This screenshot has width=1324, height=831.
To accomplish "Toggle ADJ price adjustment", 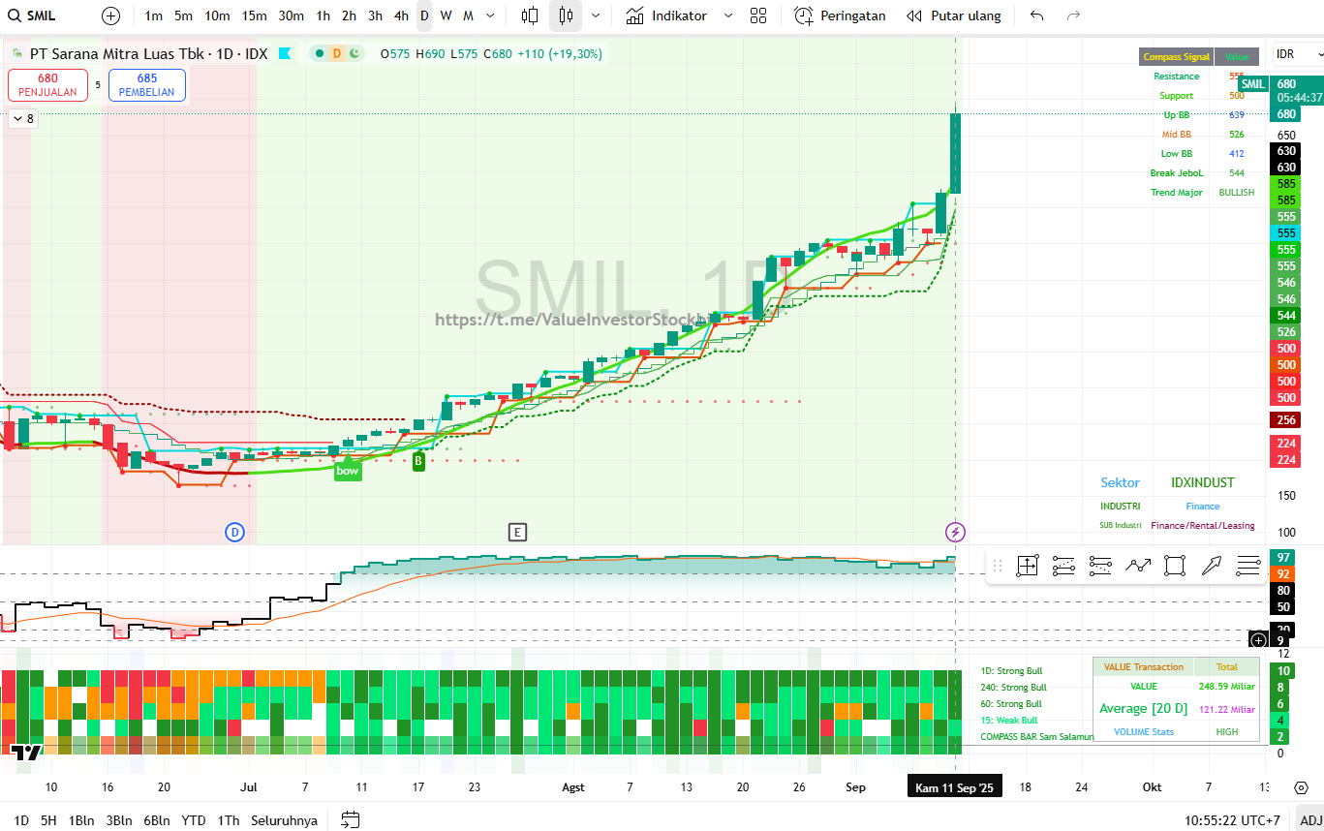I will [1309, 820].
